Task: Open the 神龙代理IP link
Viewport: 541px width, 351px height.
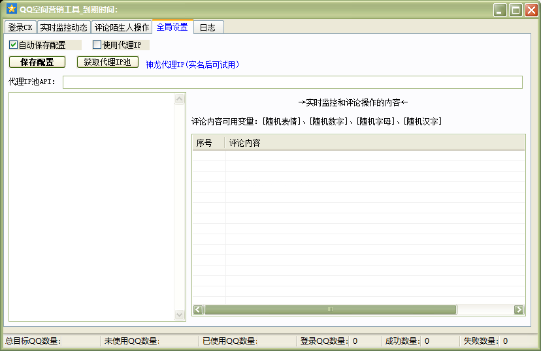Action: coord(192,65)
